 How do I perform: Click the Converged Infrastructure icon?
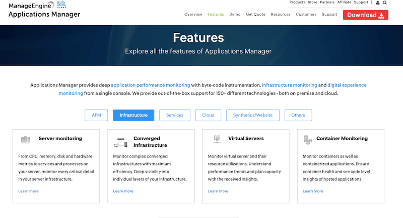pos(120,143)
